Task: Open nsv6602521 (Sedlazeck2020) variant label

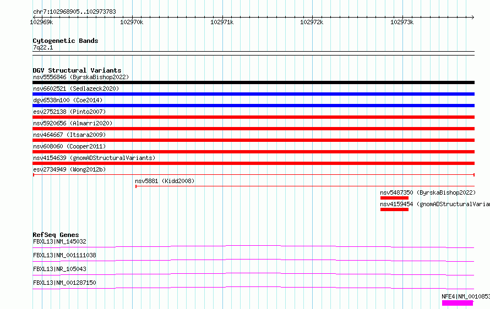Action: coord(76,89)
